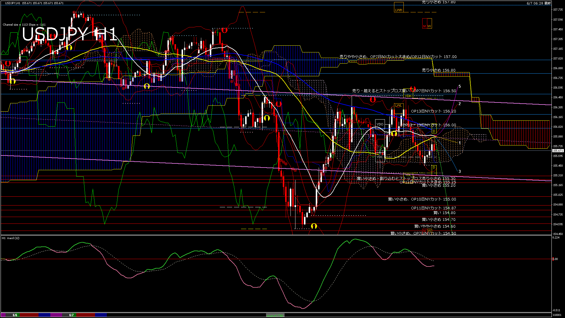Viewport: 565px width, 318px height.
Task: Click red sell arrow above YDH marker
Action: 413,89
